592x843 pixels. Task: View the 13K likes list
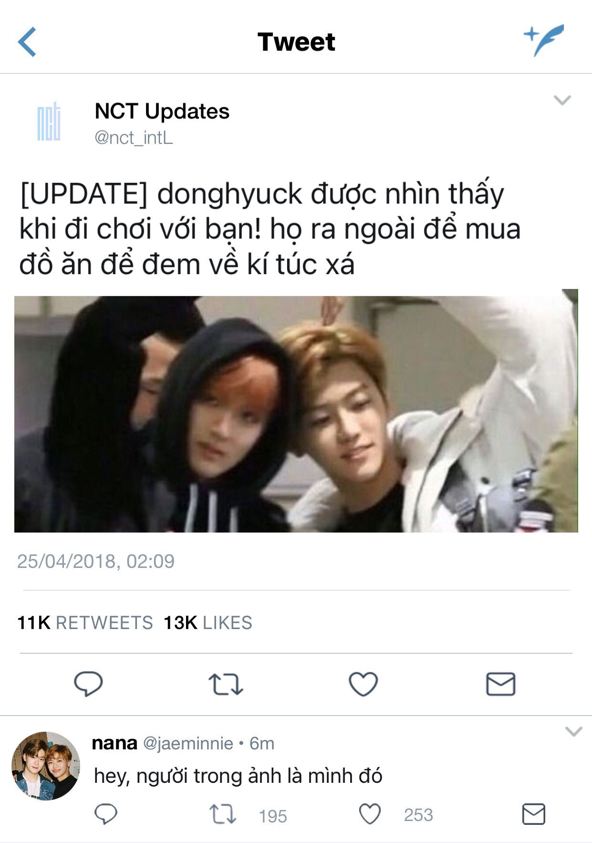[208, 623]
